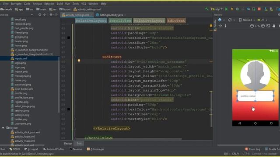Open the Android Profiler gauge icon in toolbar
The image size is (280, 157).
pos(248,9)
